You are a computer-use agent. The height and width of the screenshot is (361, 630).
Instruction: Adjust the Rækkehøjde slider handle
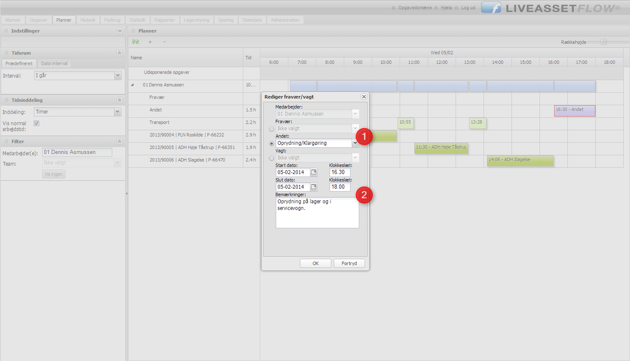(603, 42)
